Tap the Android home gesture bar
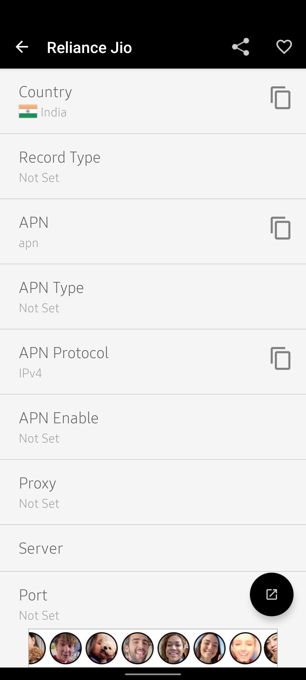The width and height of the screenshot is (306, 680). point(153,674)
